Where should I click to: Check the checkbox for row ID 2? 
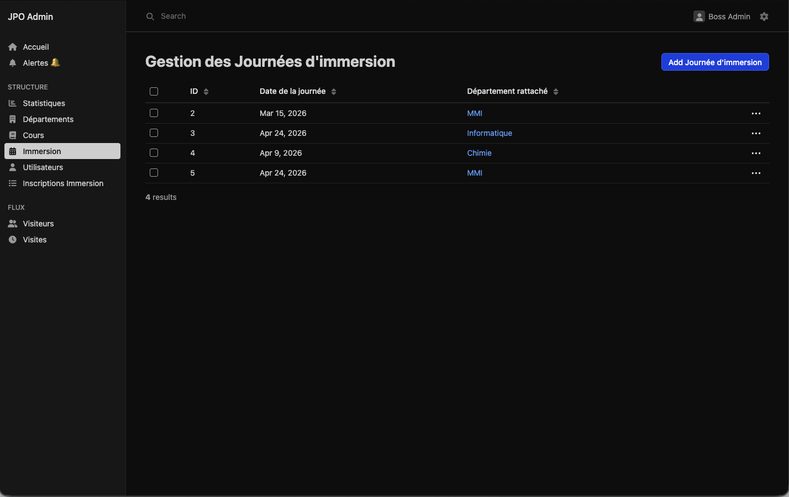[x=154, y=113]
